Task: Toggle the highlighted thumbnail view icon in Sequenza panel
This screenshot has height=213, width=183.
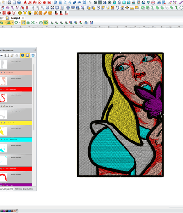Action: click(x=27, y=56)
